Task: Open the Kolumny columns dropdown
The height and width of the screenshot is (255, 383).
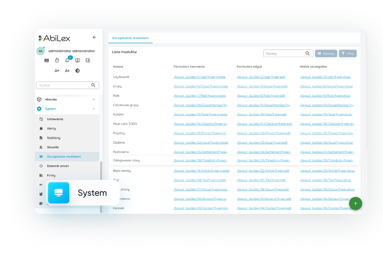Action: coord(326,53)
